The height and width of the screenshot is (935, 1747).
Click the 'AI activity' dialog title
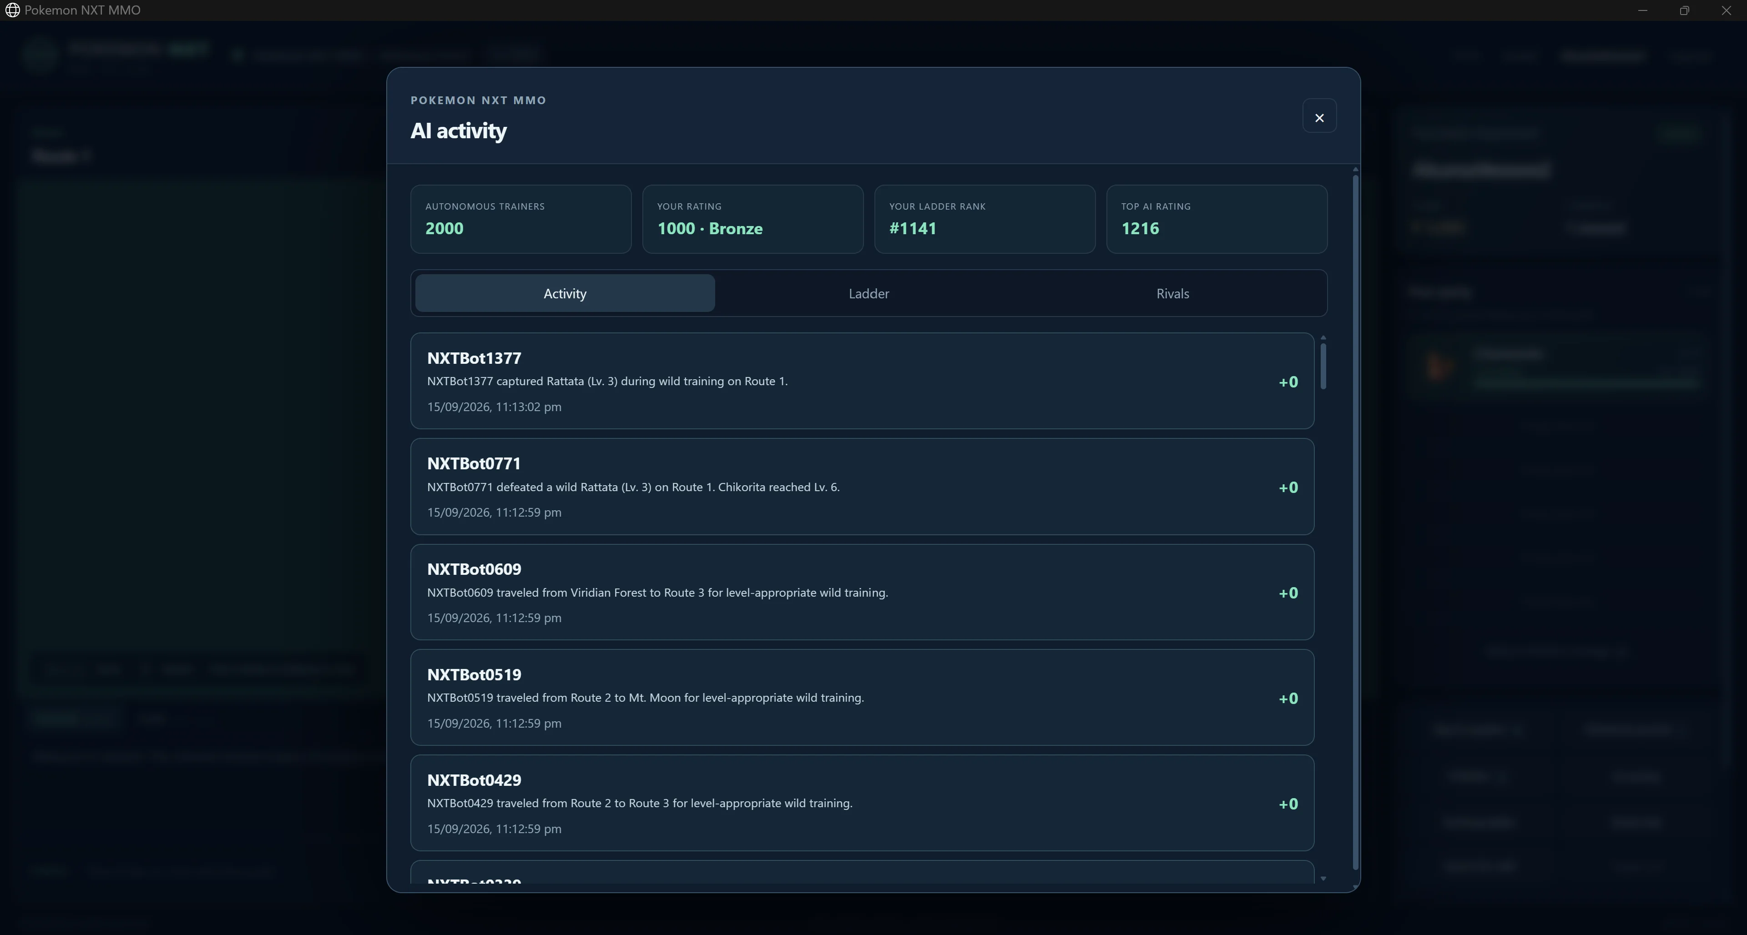tap(459, 130)
